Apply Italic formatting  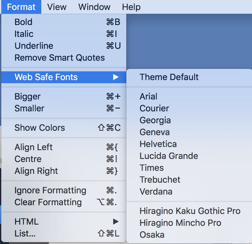[x=64, y=34]
